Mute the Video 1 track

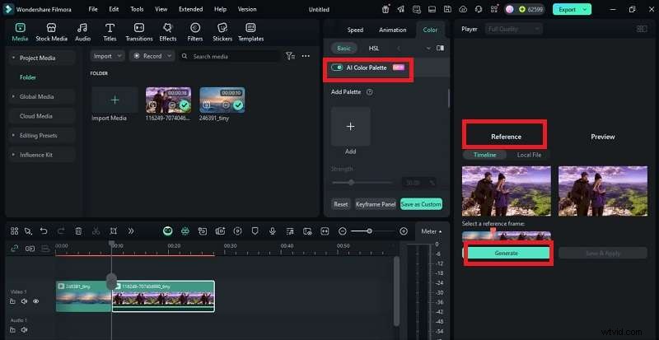click(x=25, y=301)
